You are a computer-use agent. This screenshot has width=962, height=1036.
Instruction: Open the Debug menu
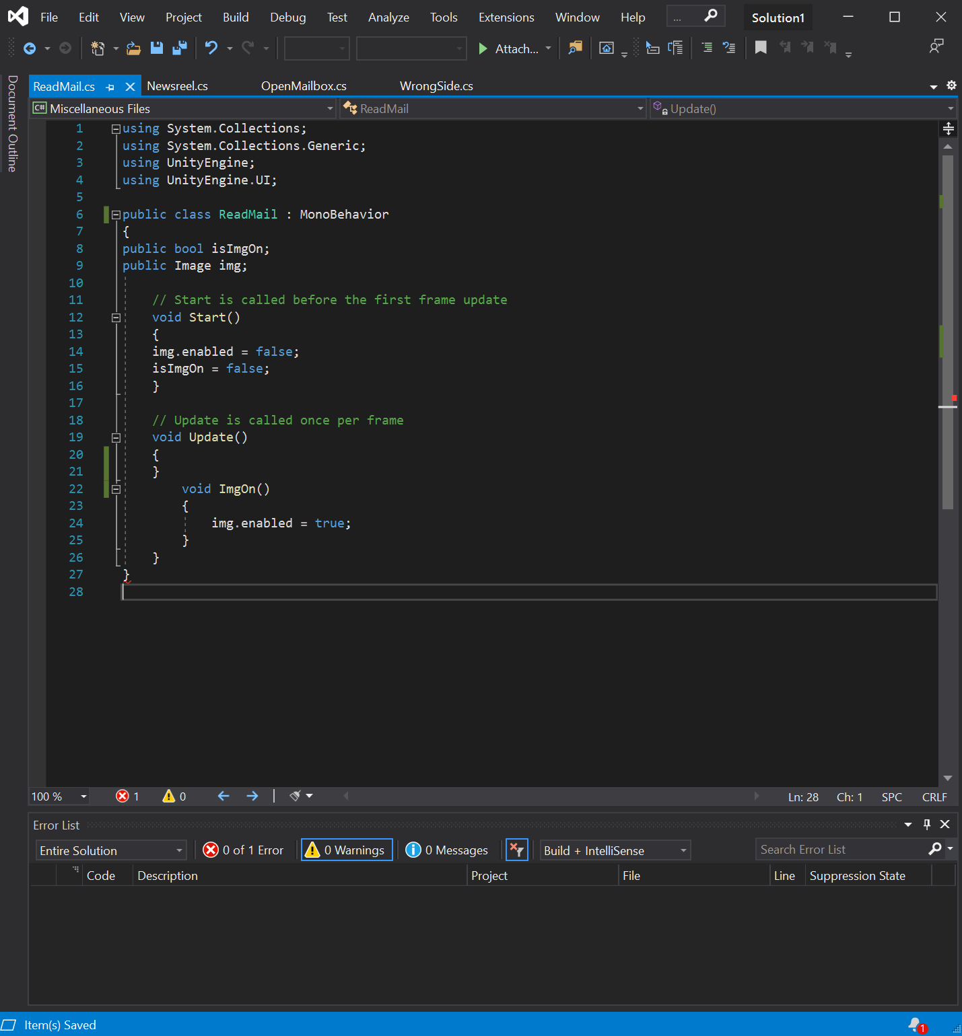pos(287,17)
